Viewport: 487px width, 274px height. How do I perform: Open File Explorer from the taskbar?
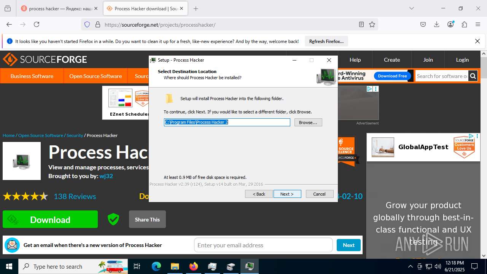[175, 266]
